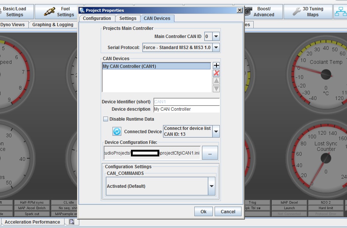The image size is (347, 228).
Task: Open the CAN_COMMANDS Activated (Default) dropdown
Action: [x=212, y=186]
